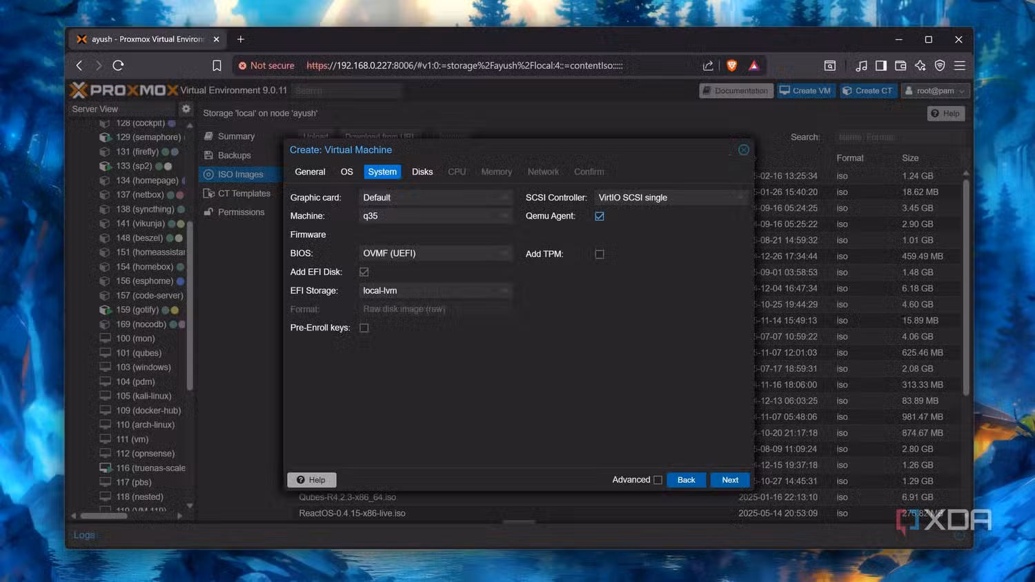Open ISO Images in the storage menu
The width and height of the screenshot is (1035, 582).
pos(239,174)
